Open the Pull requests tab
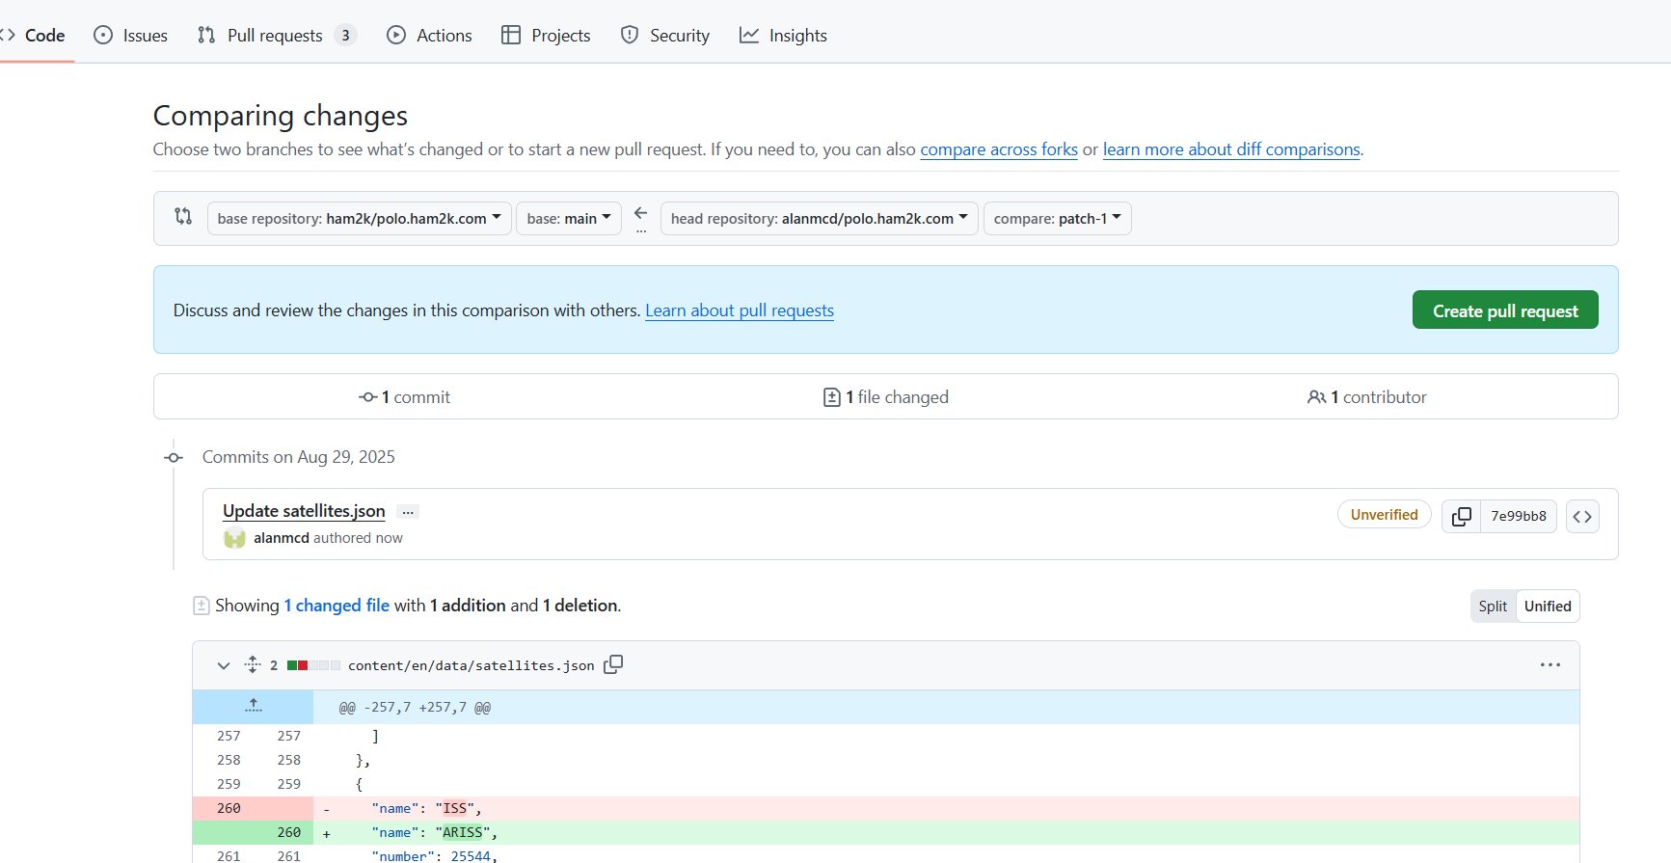Viewport: 1671px width, 863px height. coord(275,36)
